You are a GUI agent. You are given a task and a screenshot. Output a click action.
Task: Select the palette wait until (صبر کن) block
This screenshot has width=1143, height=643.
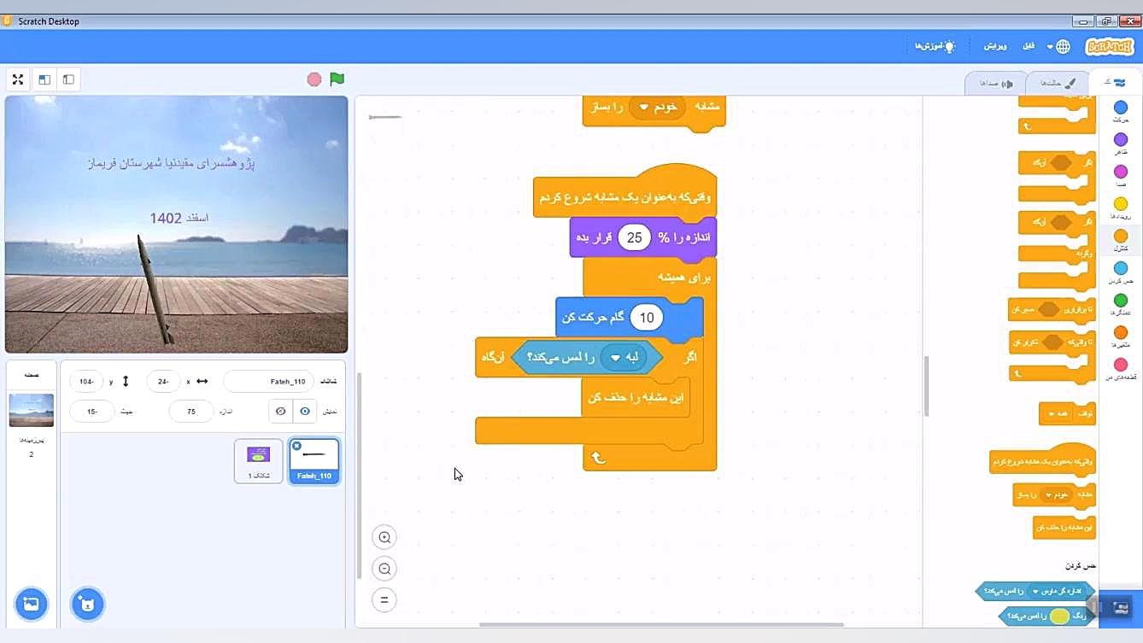[1051, 309]
